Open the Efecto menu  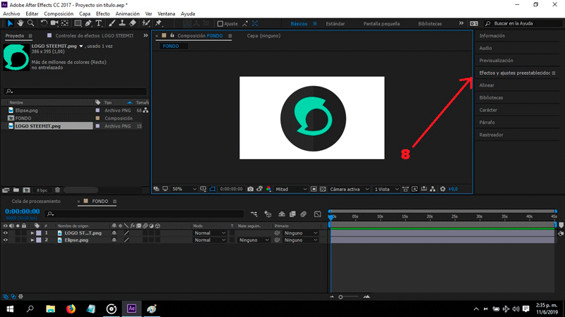tap(103, 13)
